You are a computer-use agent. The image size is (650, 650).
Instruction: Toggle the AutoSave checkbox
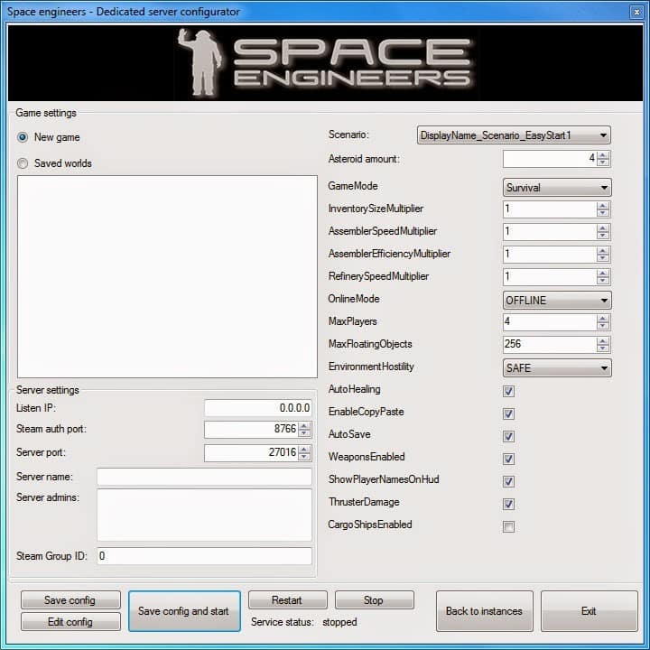[508, 436]
